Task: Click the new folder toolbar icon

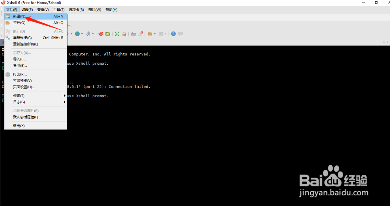Action: pyautogui.click(x=150, y=34)
